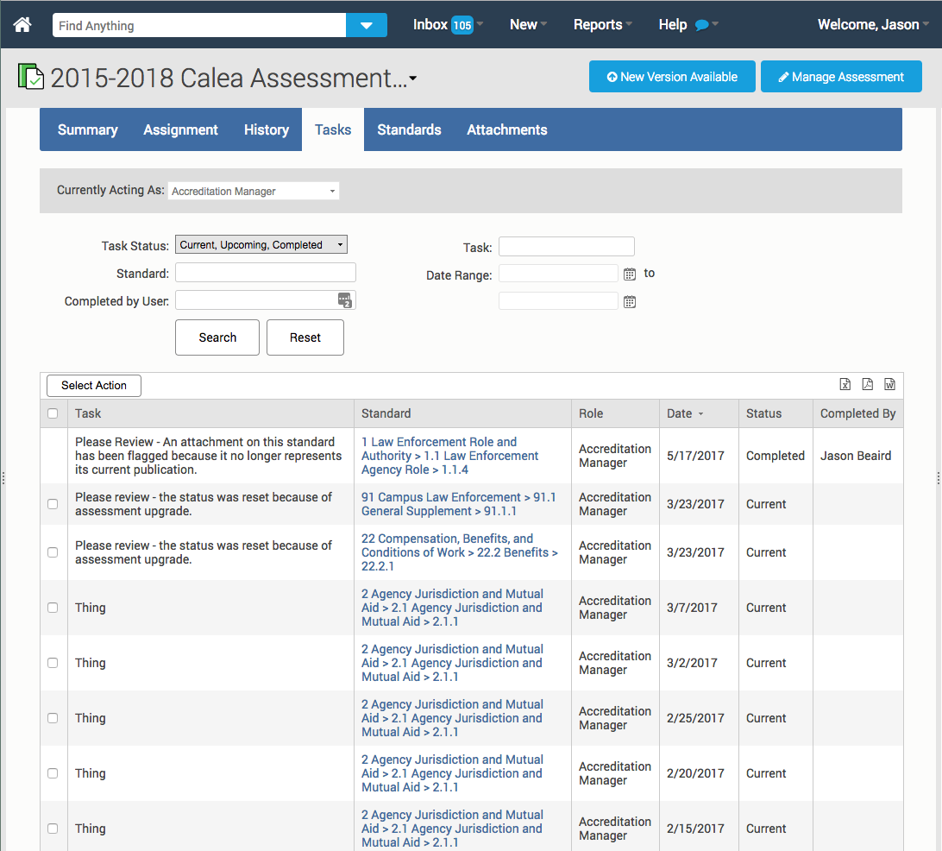The image size is (942, 851).
Task: Export the task list to PDF
Action: 868,385
